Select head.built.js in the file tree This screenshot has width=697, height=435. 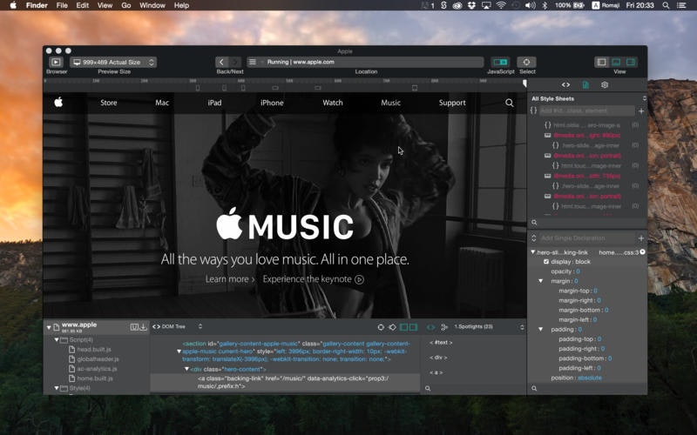[x=94, y=350]
